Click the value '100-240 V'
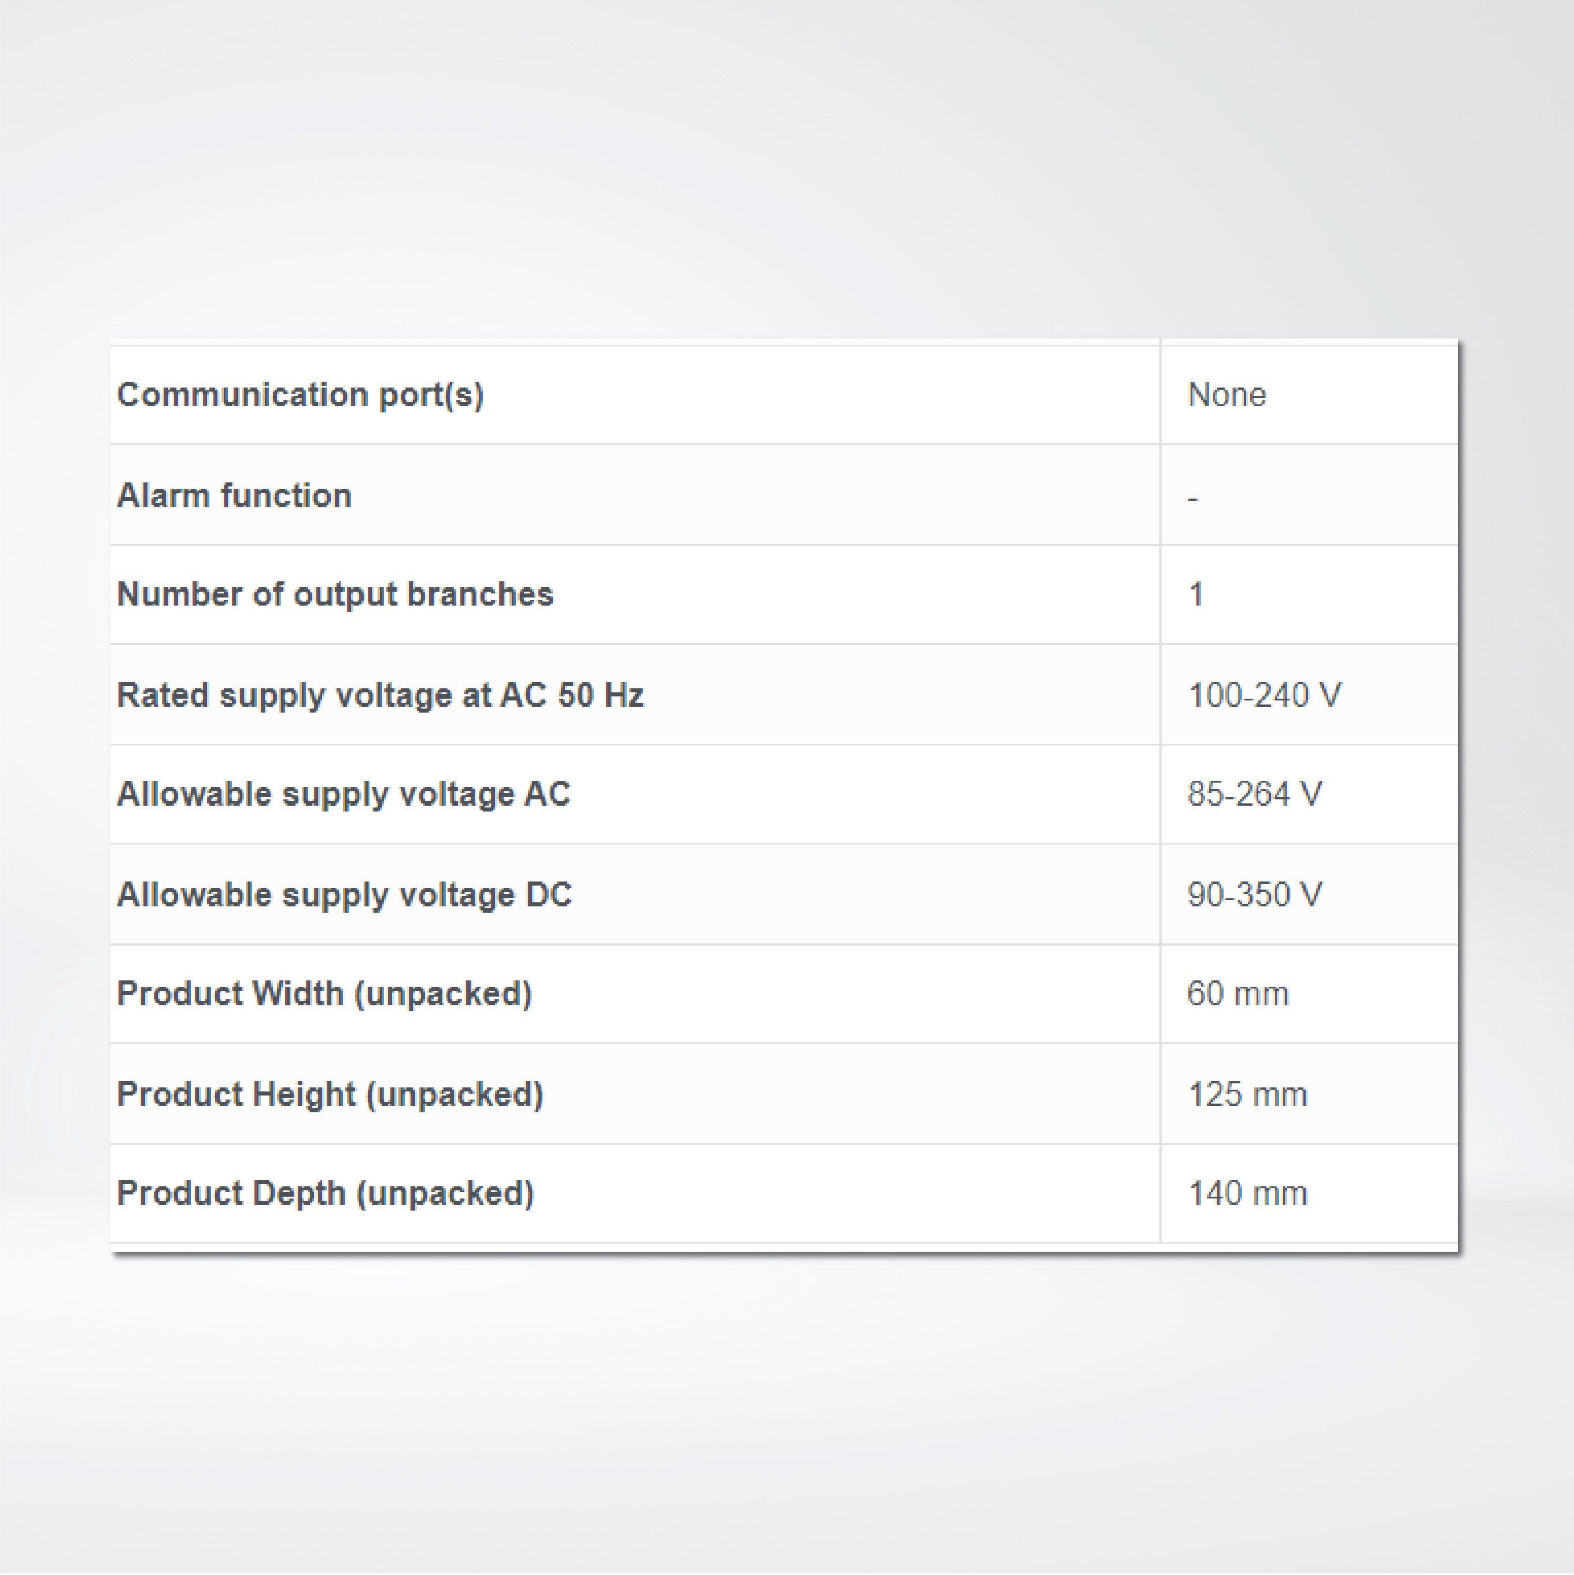The image size is (1574, 1575). [x=1264, y=695]
